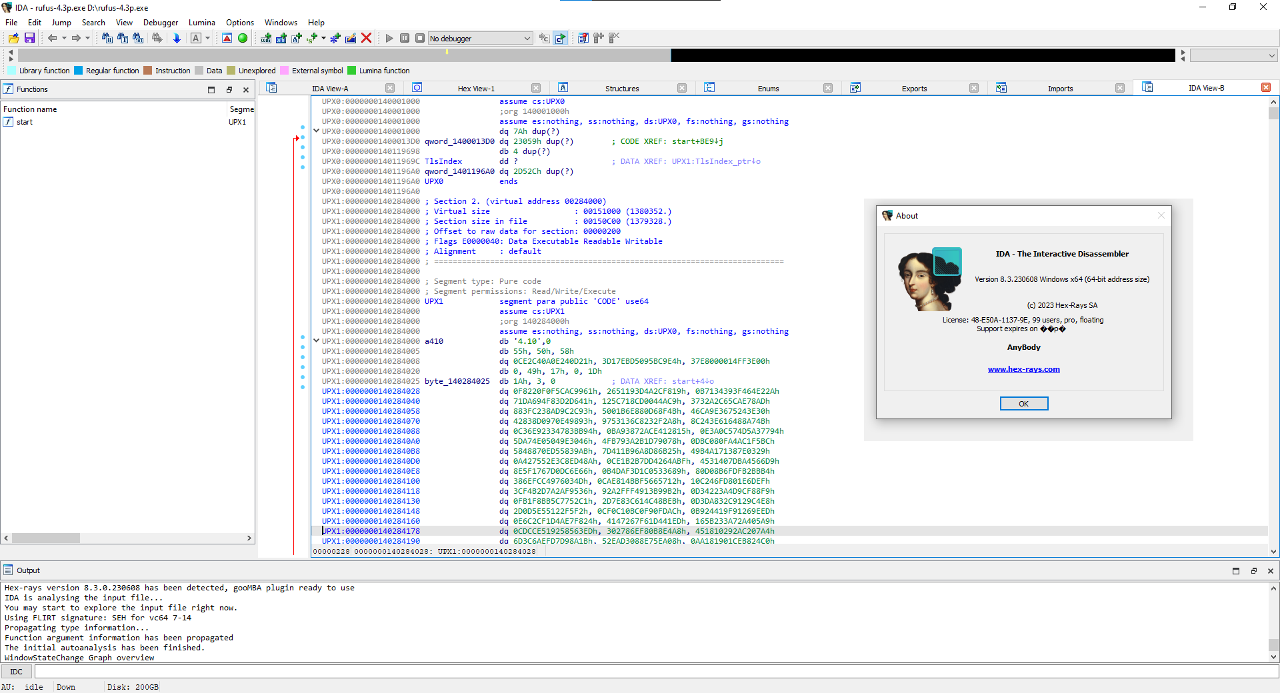Click the Lumina function color swatch

click(352, 71)
